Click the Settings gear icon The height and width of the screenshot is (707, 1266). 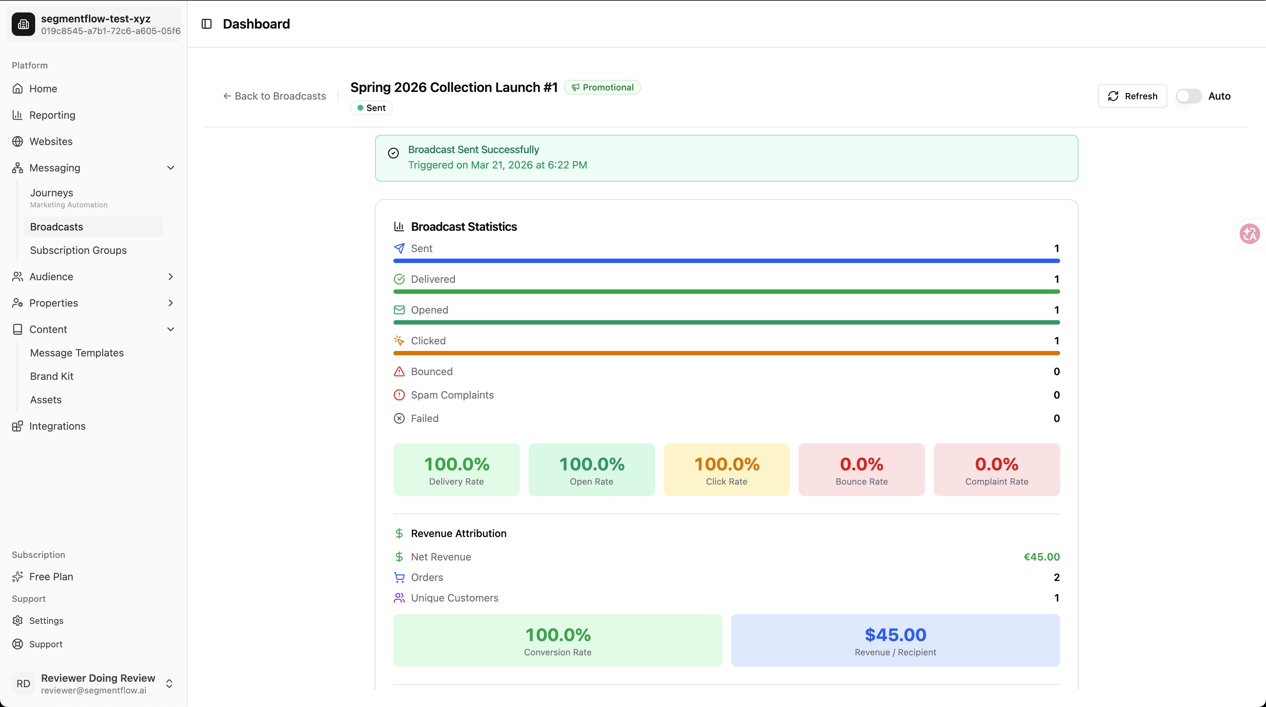[x=18, y=621]
